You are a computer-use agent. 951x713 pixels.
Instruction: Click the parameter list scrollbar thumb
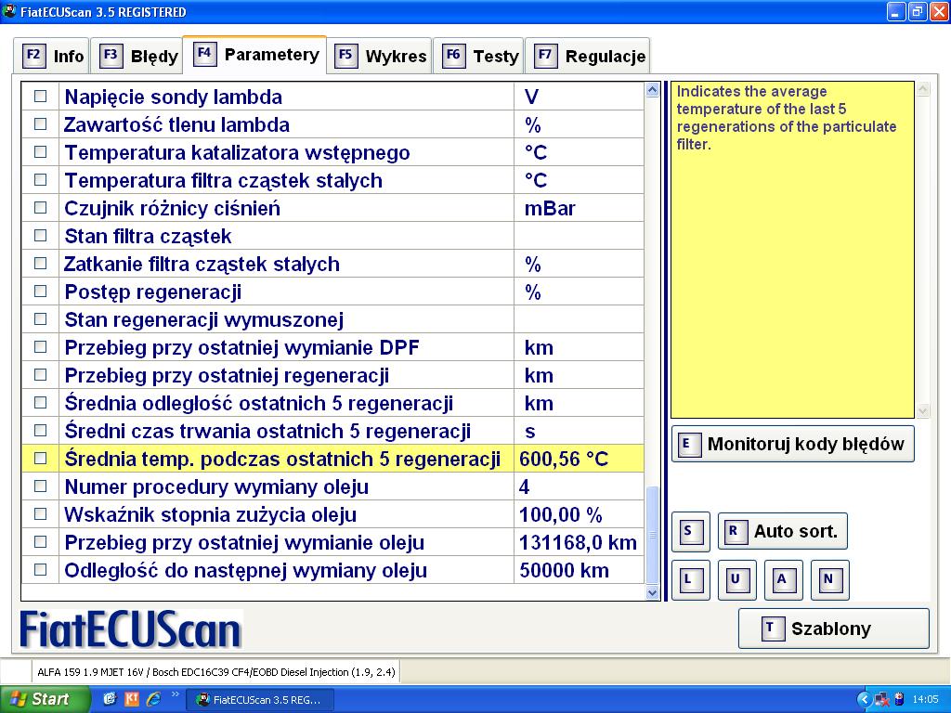pyautogui.click(x=653, y=536)
